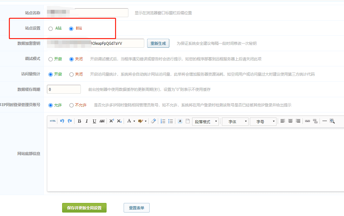Apply italic formatting in the editor
The width and height of the screenshot is (344, 216).
click(87, 121)
